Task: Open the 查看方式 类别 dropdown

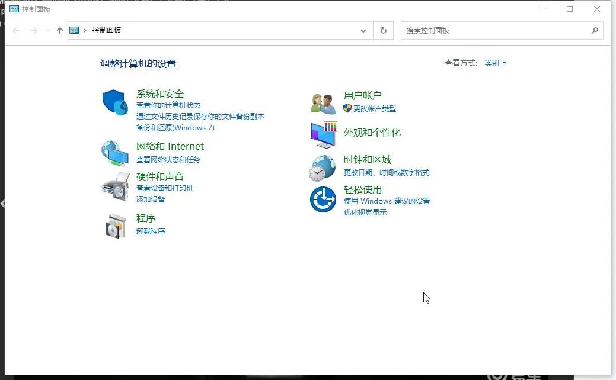Action: tap(495, 62)
